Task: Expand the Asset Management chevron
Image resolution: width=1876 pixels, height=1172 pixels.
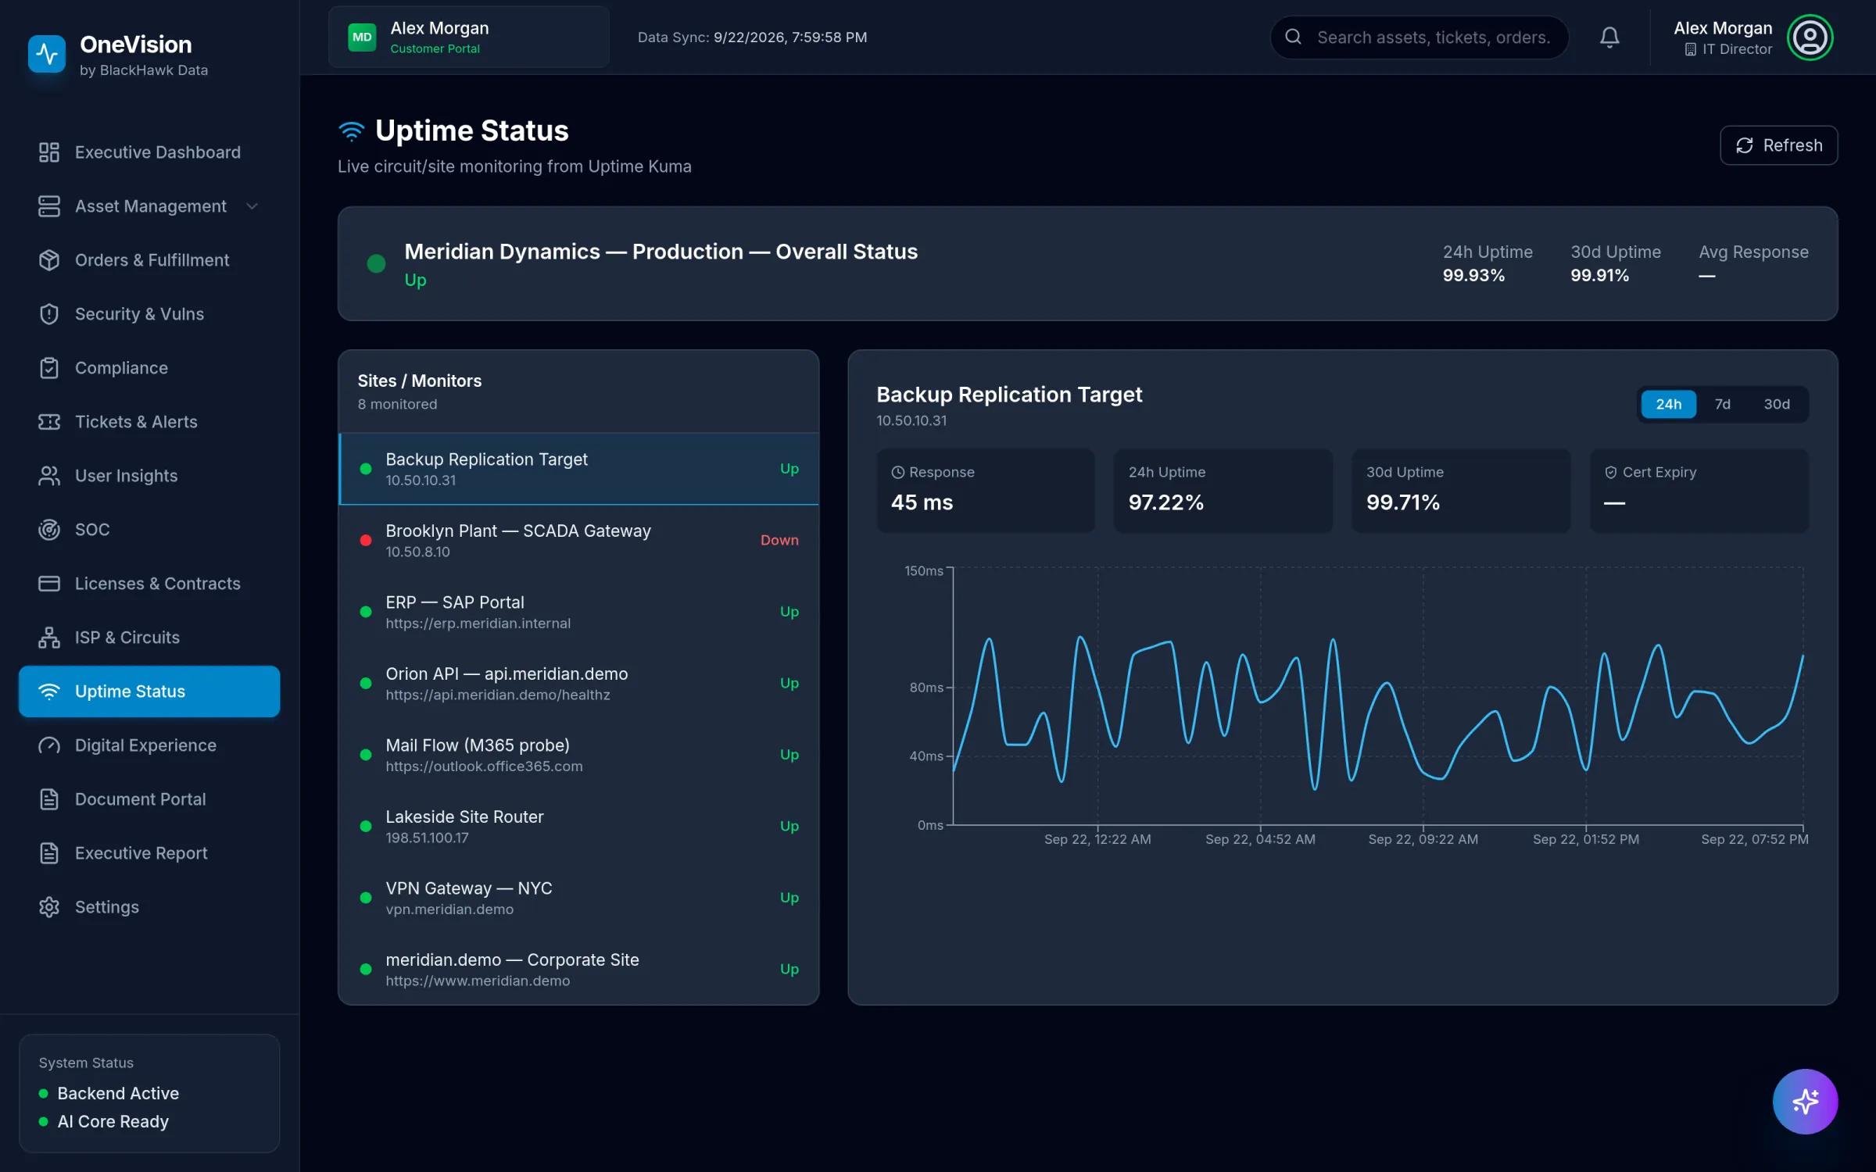Action: 252,206
